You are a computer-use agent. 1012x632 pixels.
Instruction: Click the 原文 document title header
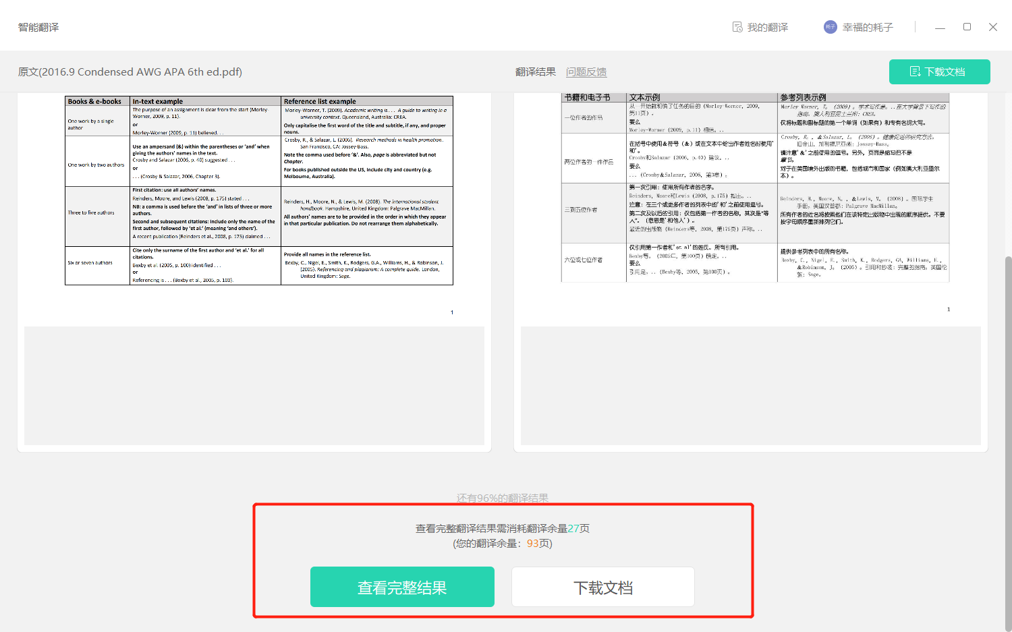[130, 71]
